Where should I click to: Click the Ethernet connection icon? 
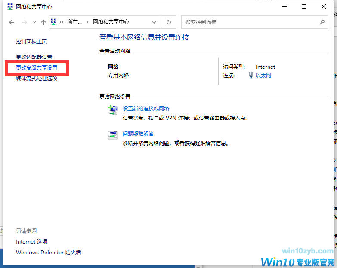pos(250,75)
